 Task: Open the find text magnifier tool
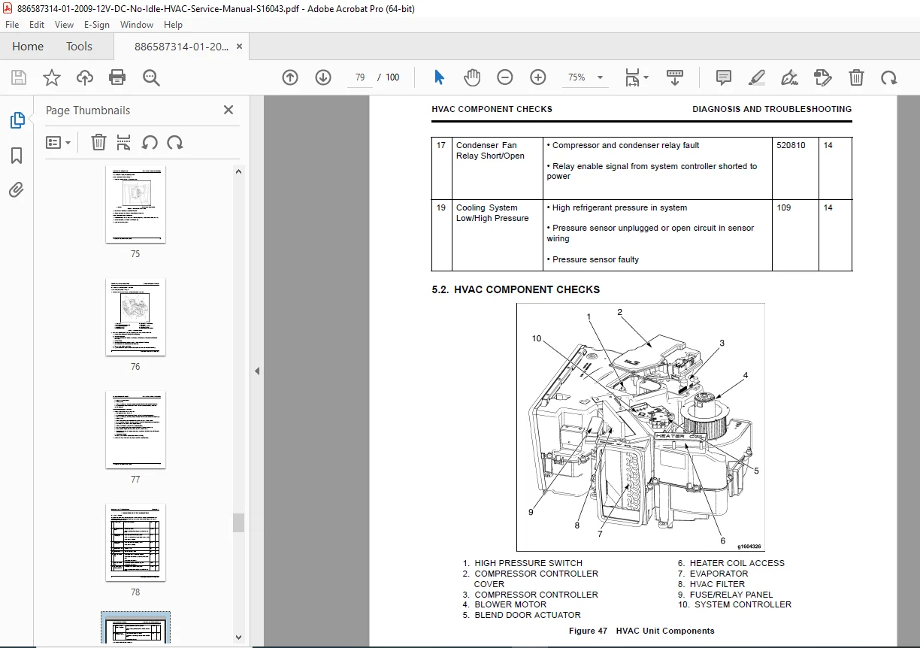151,77
